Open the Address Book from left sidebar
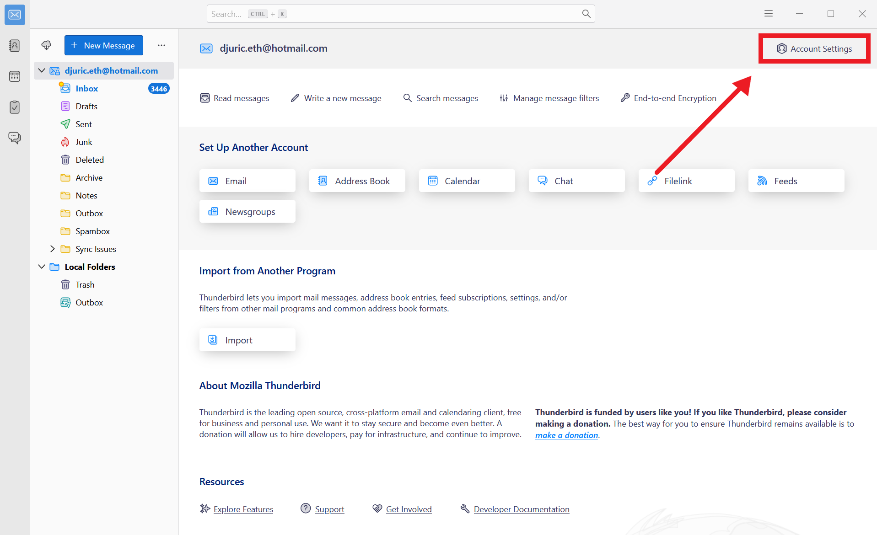Image resolution: width=877 pixels, height=535 pixels. point(15,46)
